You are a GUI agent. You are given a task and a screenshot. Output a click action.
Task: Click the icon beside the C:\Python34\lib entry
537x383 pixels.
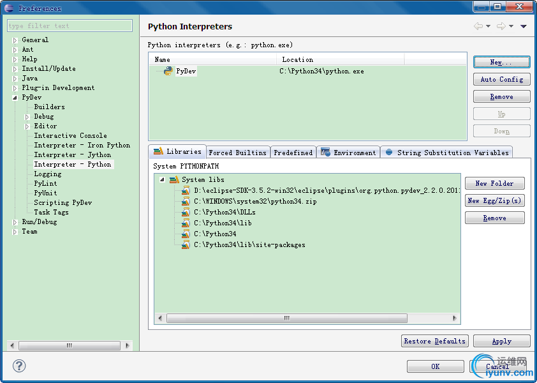click(x=186, y=223)
